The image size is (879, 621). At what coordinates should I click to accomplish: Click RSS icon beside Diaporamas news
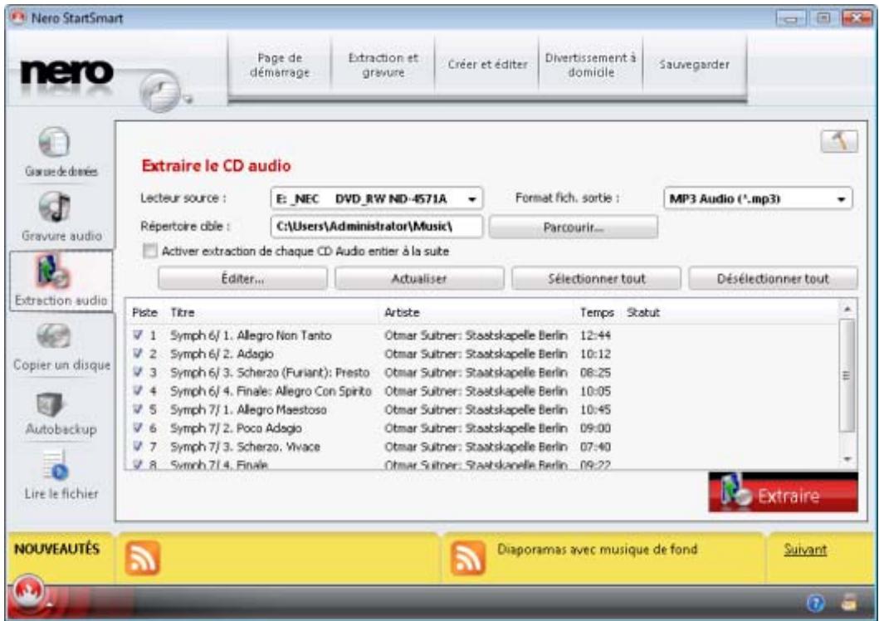[467, 558]
